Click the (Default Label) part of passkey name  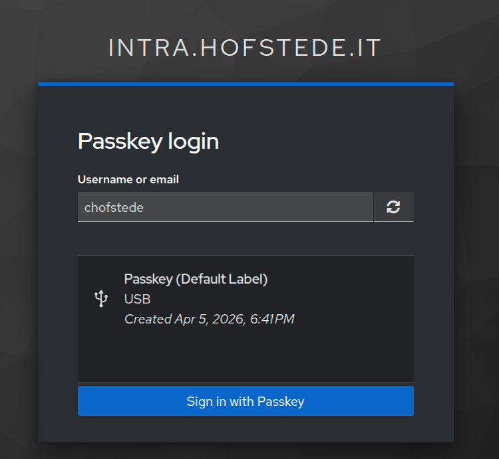coord(222,279)
